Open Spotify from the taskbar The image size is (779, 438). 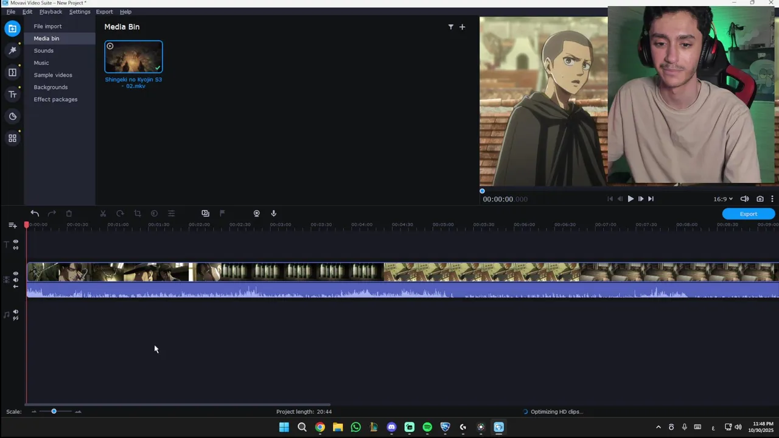click(x=427, y=427)
